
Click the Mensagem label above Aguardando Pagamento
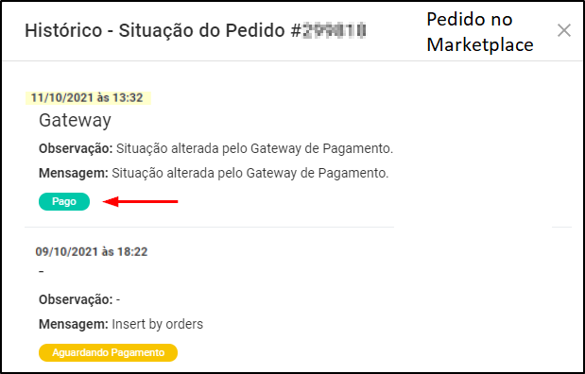click(x=74, y=324)
